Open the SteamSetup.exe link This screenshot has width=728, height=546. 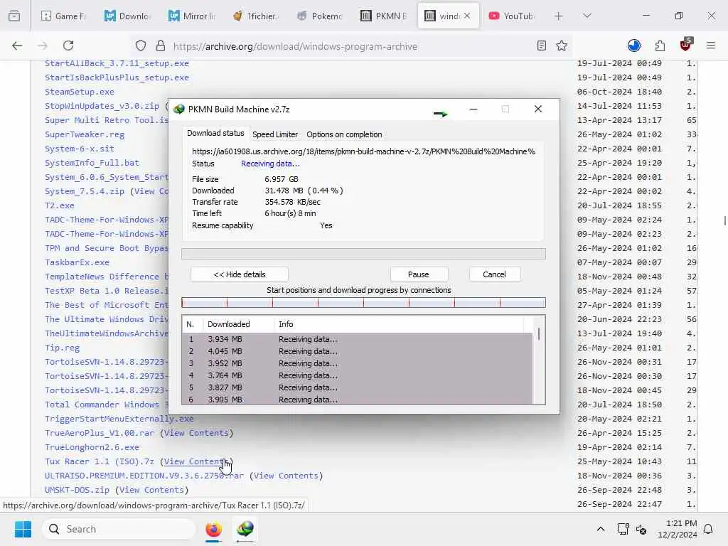[80, 92]
